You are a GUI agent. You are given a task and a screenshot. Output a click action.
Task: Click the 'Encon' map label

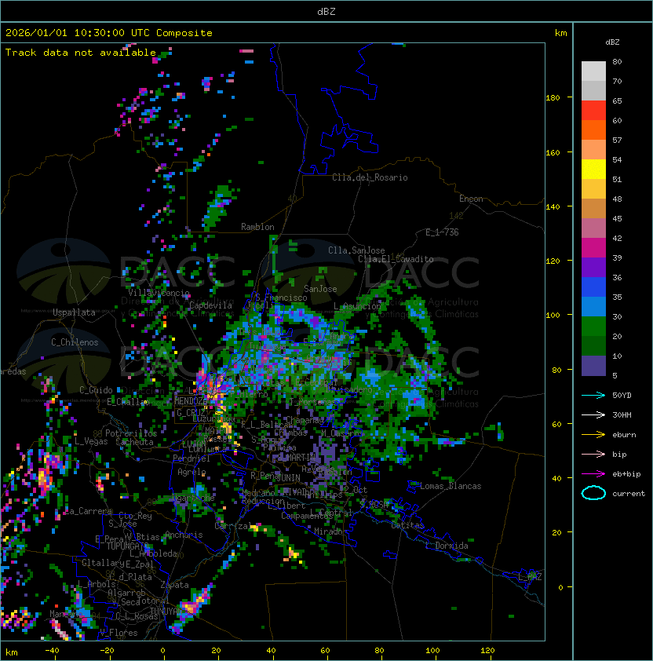[x=471, y=199]
